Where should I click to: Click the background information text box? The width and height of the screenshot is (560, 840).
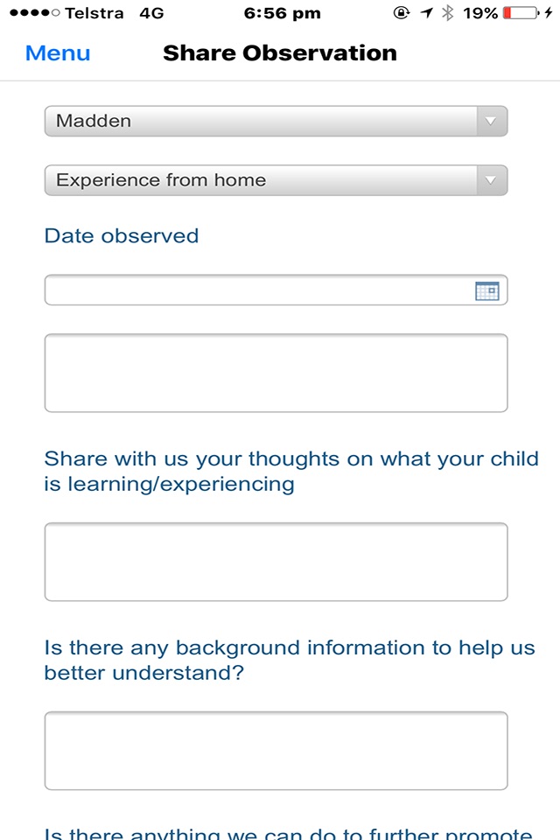tap(276, 751)
